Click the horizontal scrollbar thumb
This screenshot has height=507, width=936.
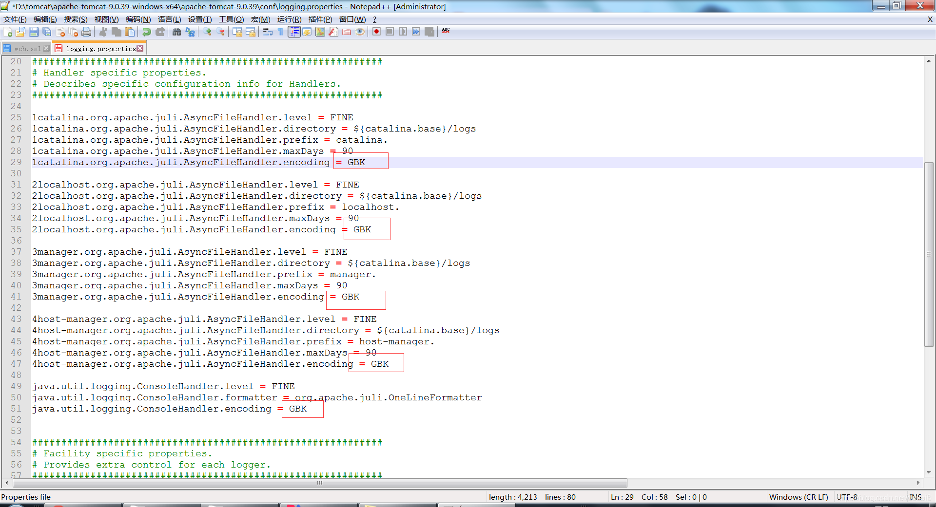click(x=320, y=483)
